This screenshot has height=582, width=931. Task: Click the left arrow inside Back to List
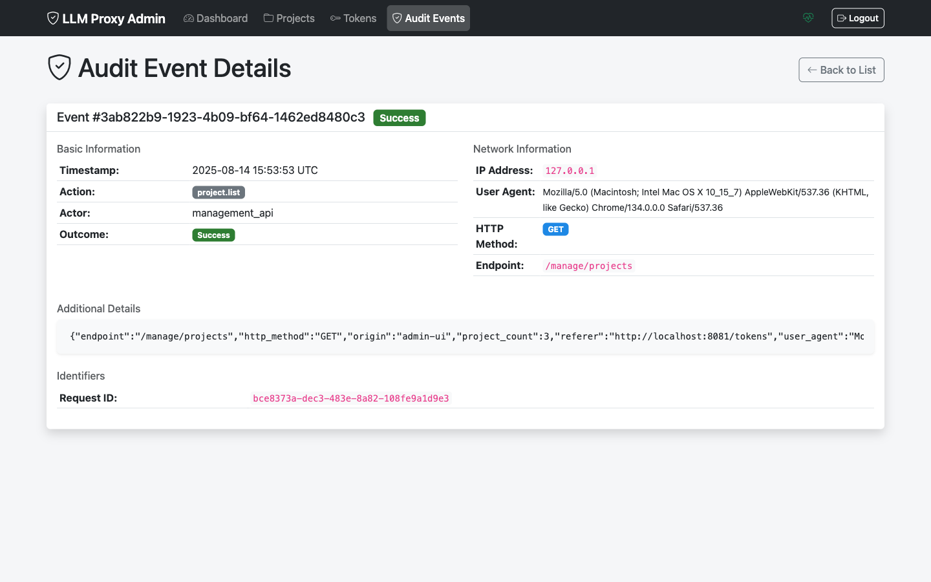pyautogui.click(x=813, y=69)
